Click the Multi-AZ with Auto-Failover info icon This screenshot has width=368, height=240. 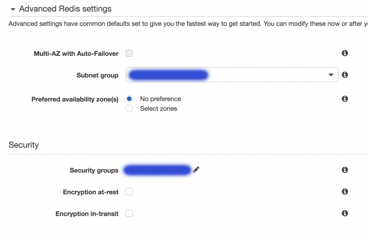coord(345,53)
